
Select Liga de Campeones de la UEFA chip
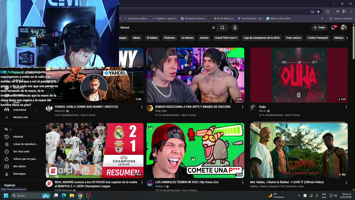tap(262, 38)
